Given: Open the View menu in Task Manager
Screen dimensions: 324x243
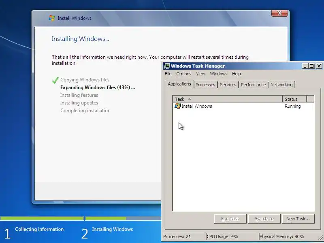Looking at the screenshot, I should coord(200,74).
